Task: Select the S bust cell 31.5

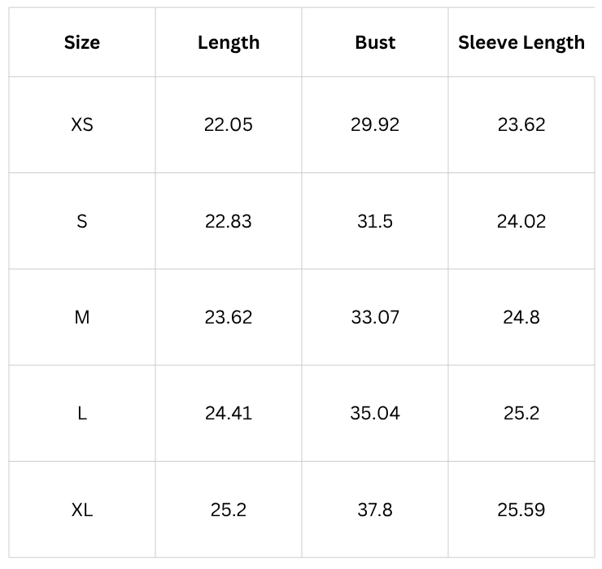Action: (375, 221)
